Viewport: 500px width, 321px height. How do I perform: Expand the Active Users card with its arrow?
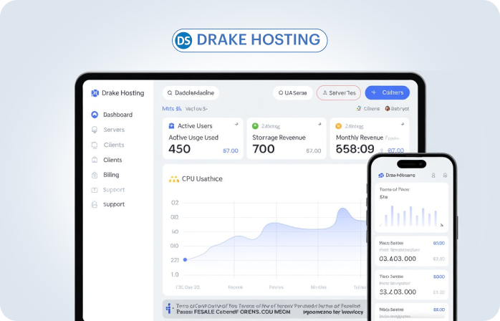(x=236, y=125)
